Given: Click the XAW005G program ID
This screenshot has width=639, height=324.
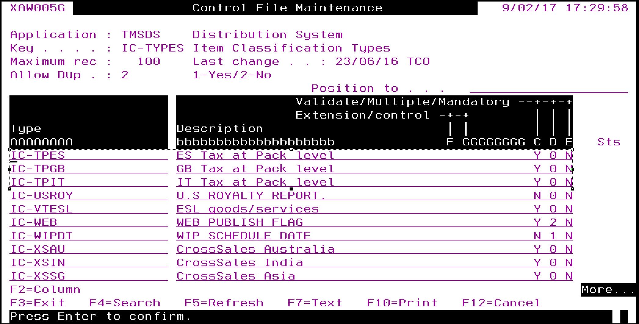Looking at the screenshot, I should pos(37,8).
